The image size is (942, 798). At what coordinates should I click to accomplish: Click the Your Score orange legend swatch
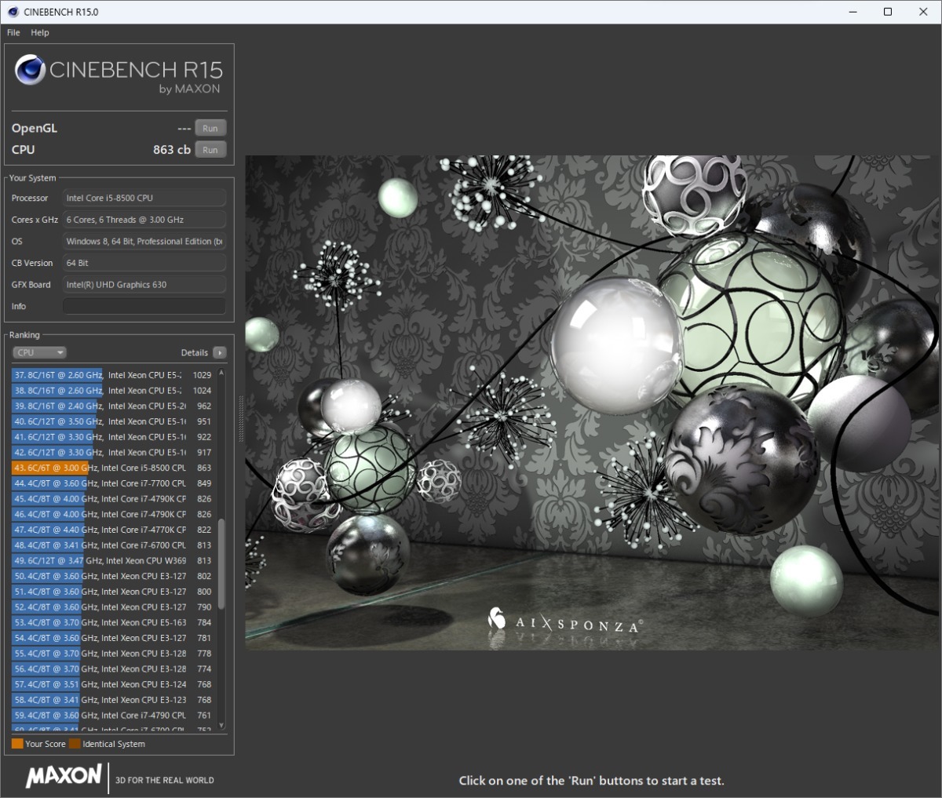click(17, 744)
